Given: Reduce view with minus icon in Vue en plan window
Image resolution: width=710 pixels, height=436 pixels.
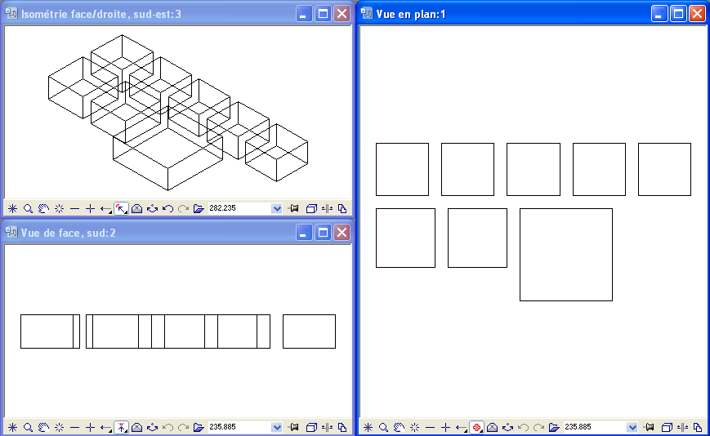Looking at the screenshot, I should [x=430, y=427].
